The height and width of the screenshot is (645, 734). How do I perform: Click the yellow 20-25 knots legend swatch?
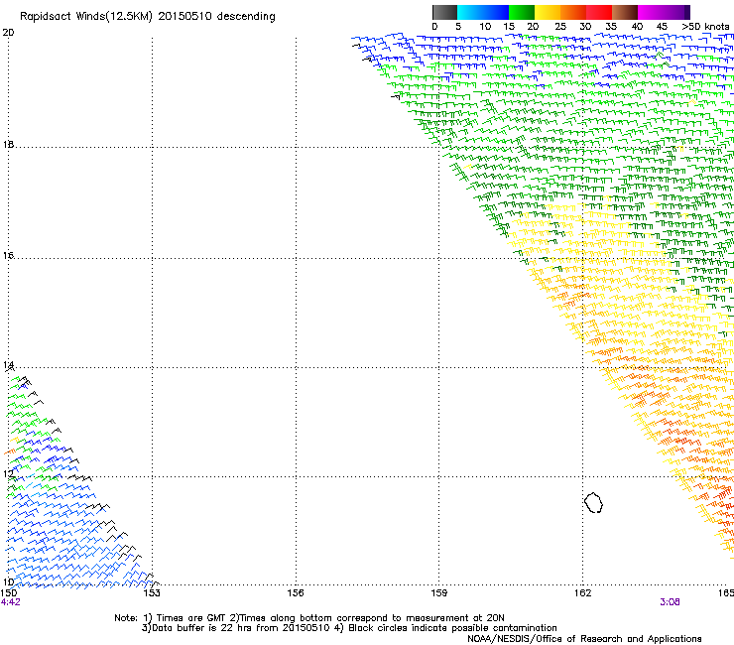(x=548, y=12)
